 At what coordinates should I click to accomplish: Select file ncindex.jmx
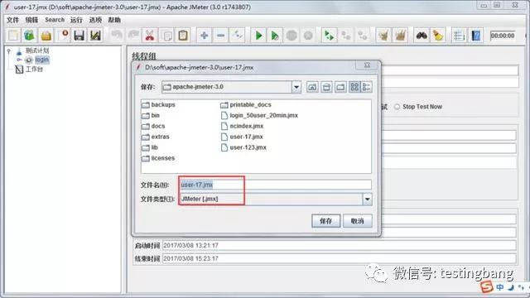[242, 126]
